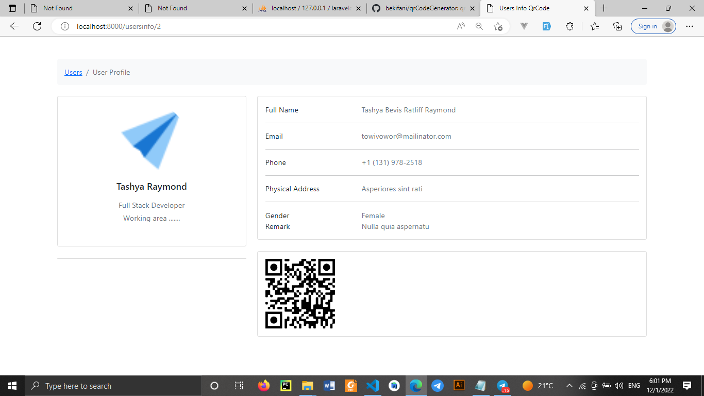Viewport: 704px width, 396px height.
Task: Refresh the users info page
Action: (x=37, y=26)
